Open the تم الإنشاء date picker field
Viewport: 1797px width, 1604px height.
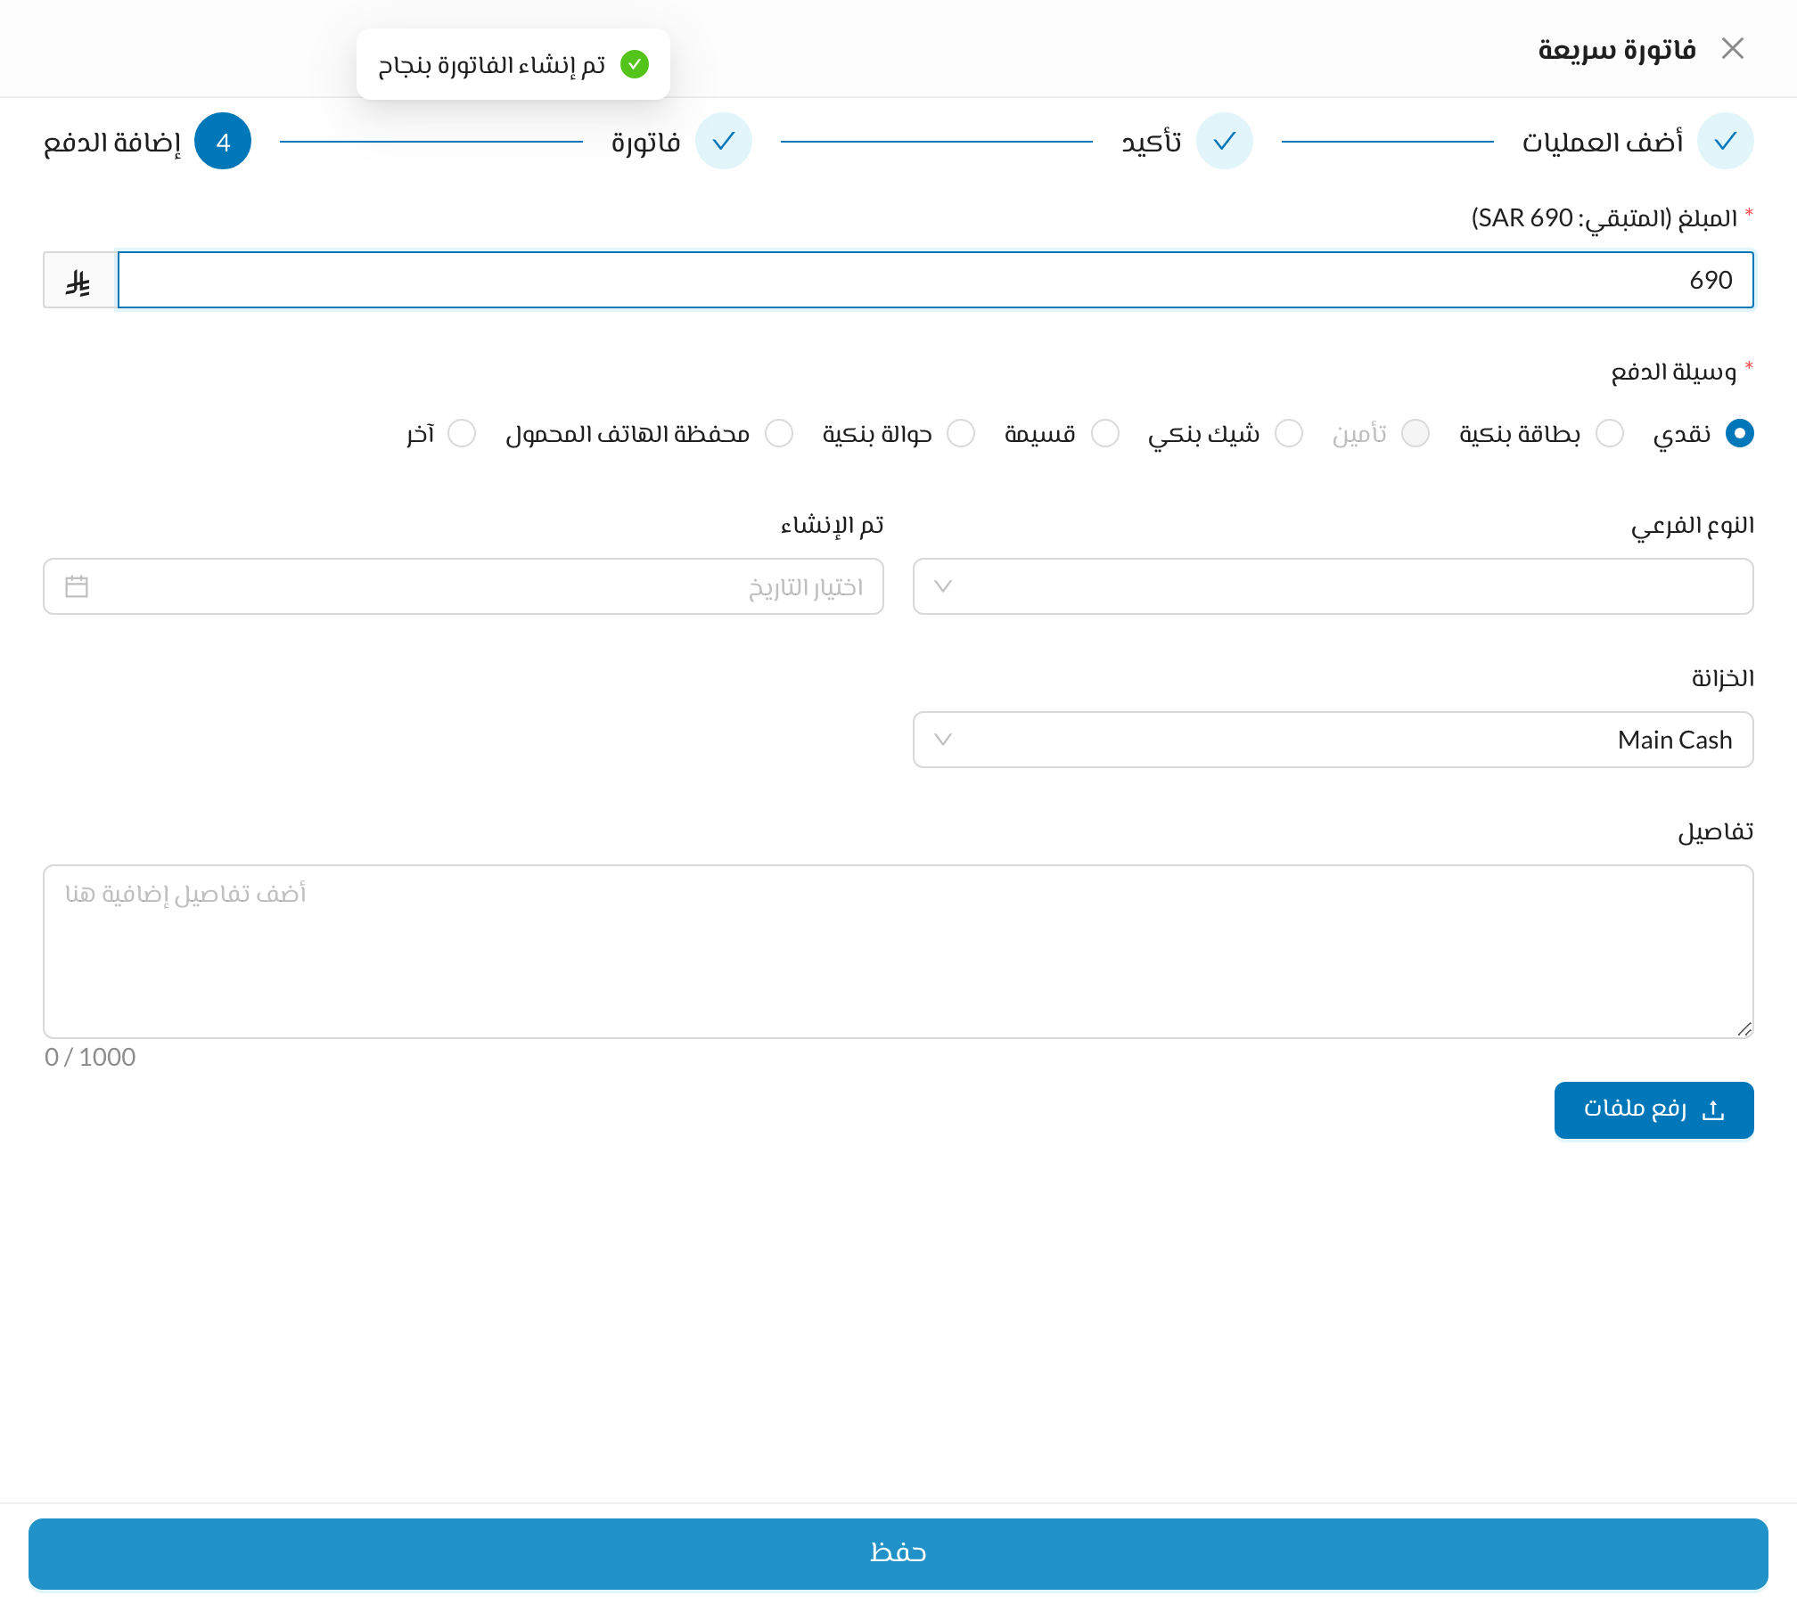(x=464, y=586)
